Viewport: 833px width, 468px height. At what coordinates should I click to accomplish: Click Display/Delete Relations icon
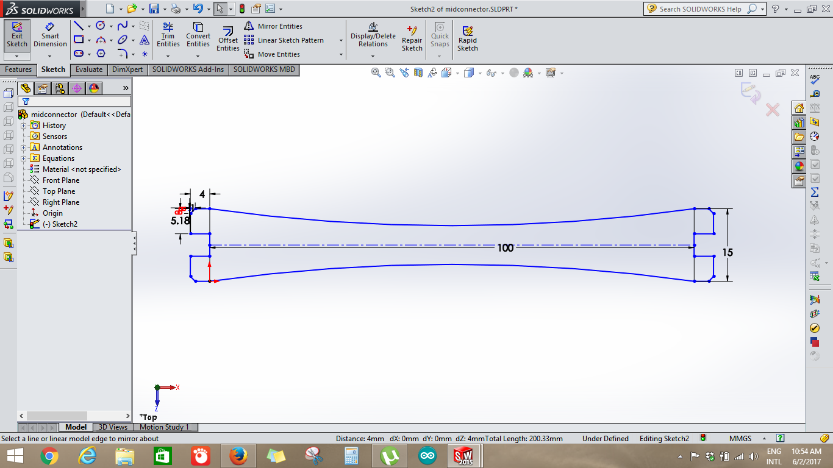pyautogui.click(x=373, y=35)
